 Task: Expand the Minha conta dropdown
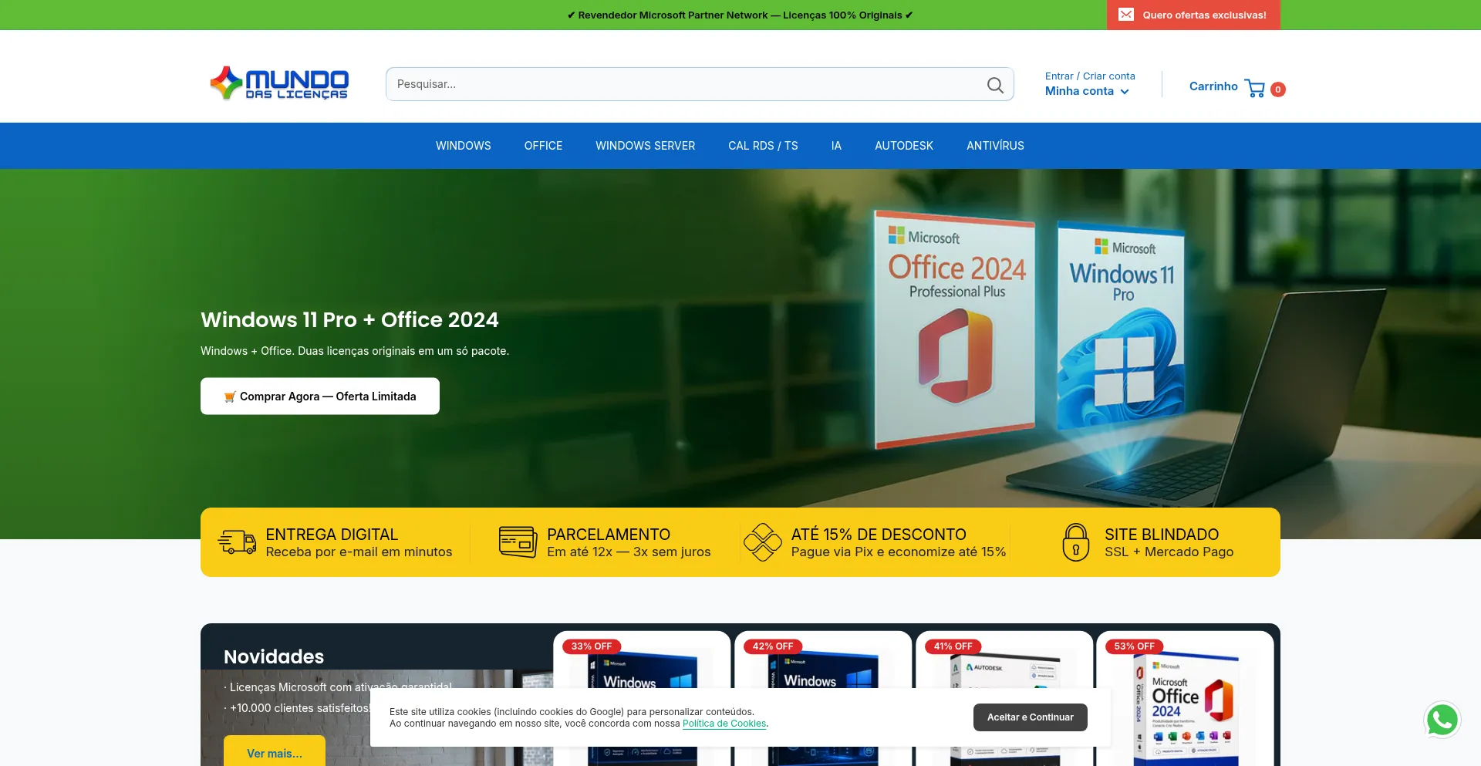(1087, 91)
